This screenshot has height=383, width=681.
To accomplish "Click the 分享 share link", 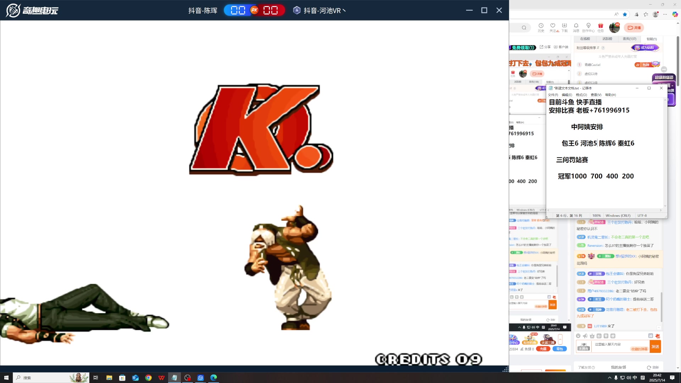I will 545,47.
